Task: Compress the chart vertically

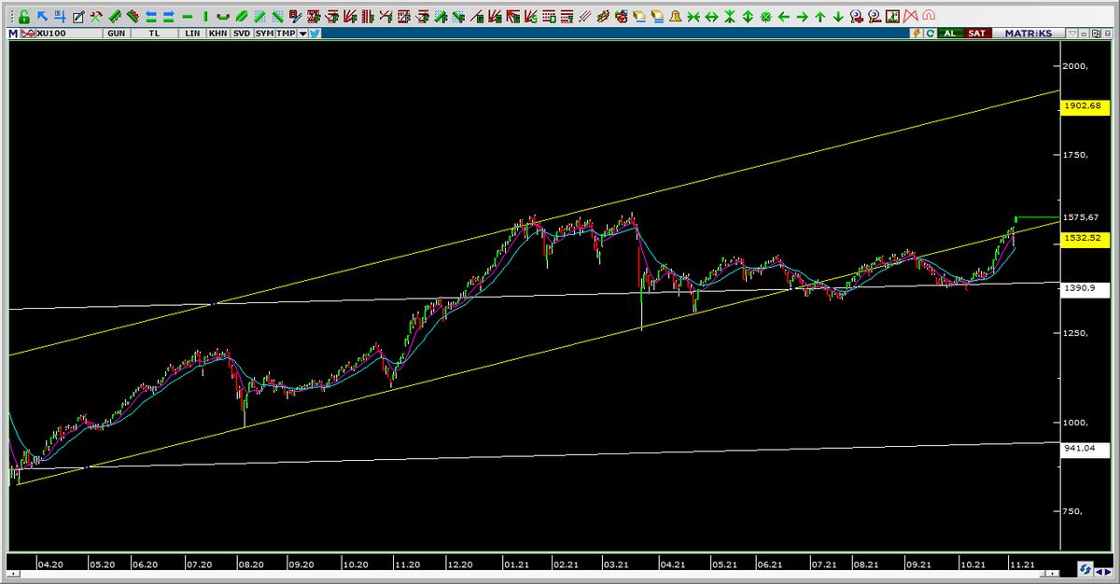Action: coord(729,17)
